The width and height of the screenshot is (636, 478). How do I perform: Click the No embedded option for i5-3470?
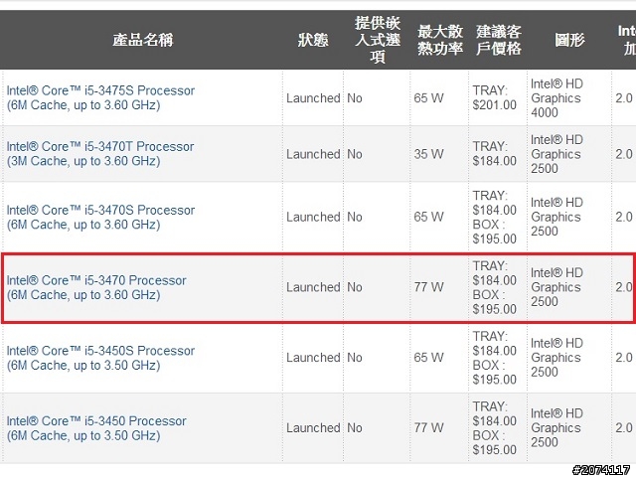[x=355, y=287]
